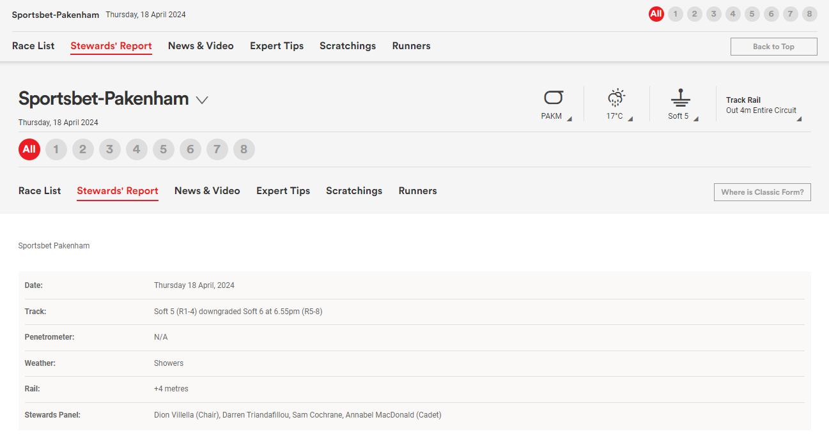
Task: Pick race 6 circle in main header
Action: point(190,149)
